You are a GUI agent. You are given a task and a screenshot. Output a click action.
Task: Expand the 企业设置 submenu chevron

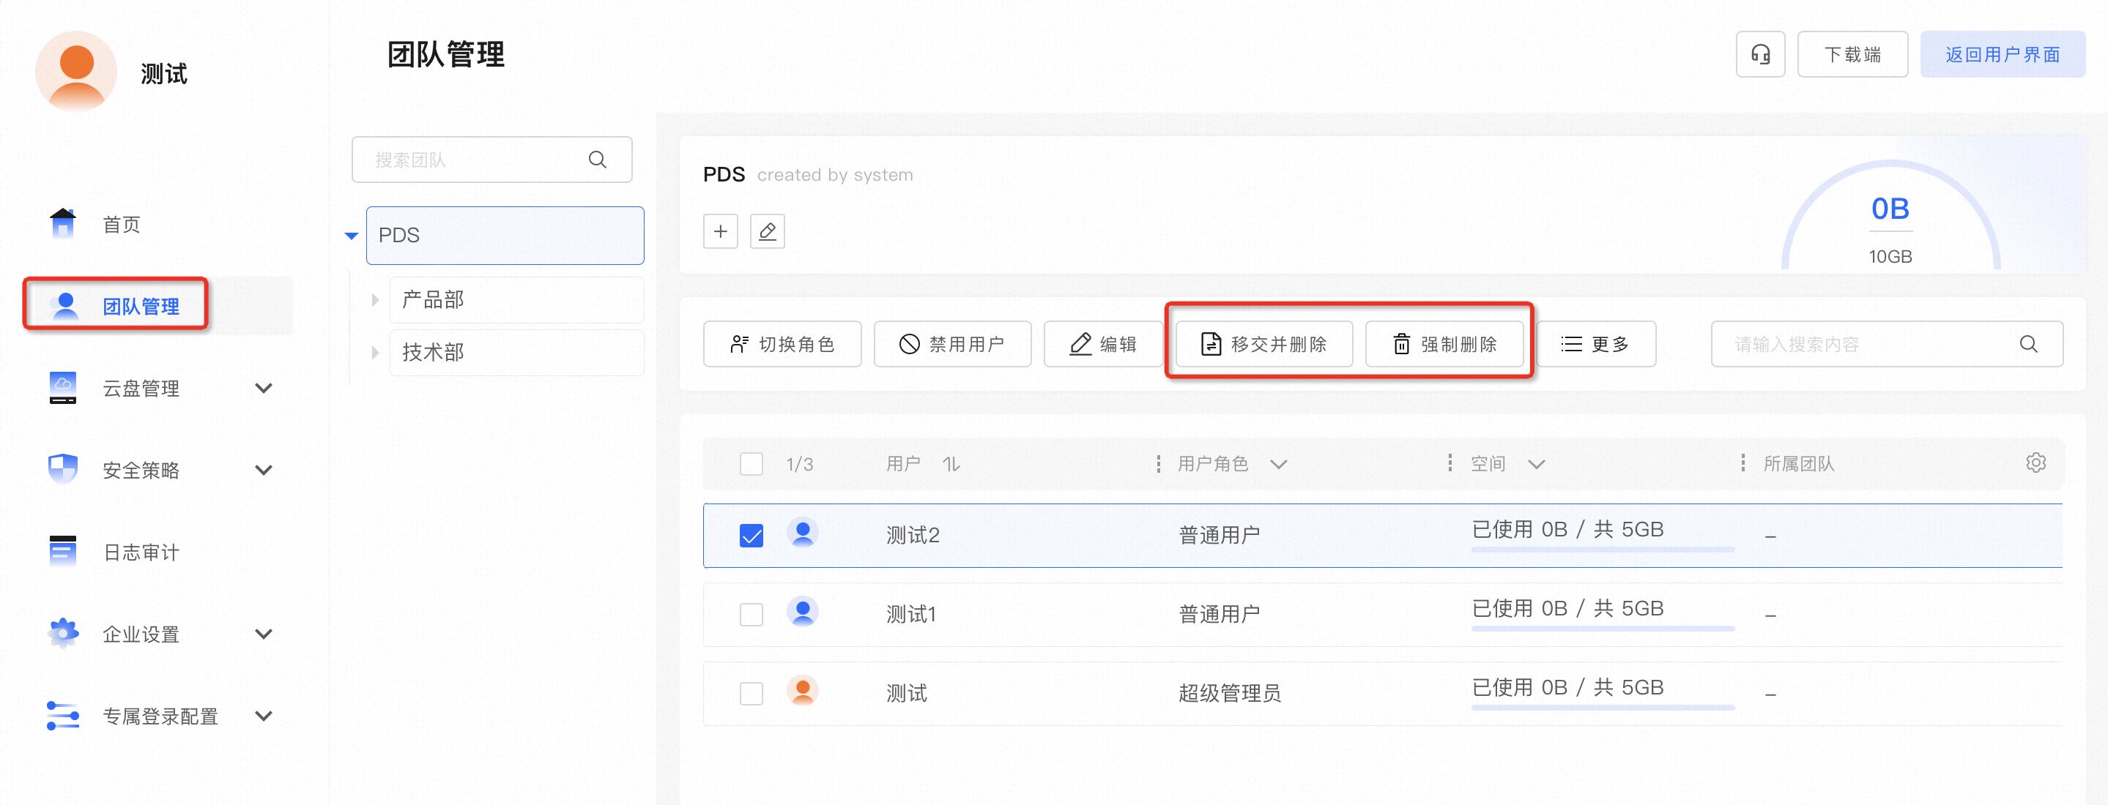coord(264,634)
